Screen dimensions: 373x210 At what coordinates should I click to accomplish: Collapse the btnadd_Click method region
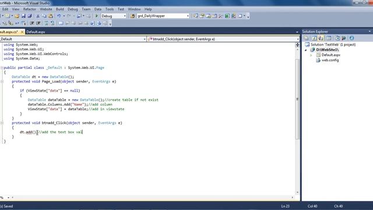click(2, 123)
